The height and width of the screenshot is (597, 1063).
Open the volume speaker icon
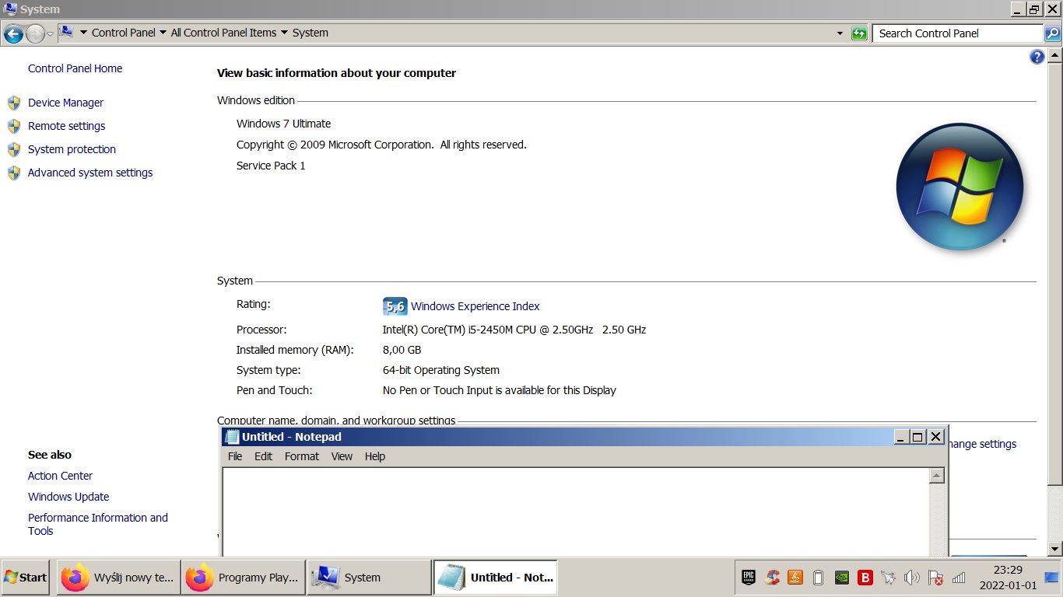pyautogui.click(x=911, y=578)
